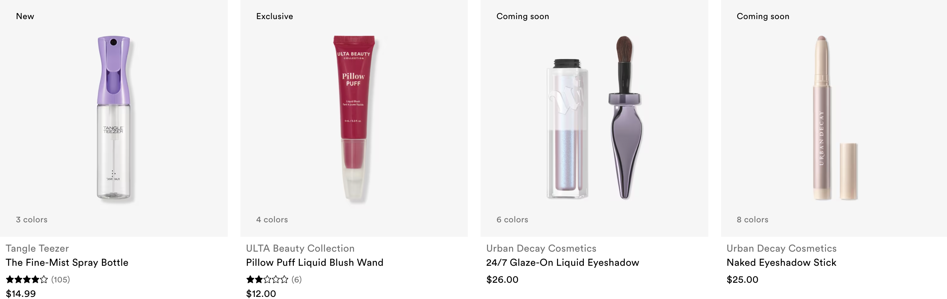View the 8 colors option label
The height and width of the screenshot is (299, 947).
pos(753,219)
